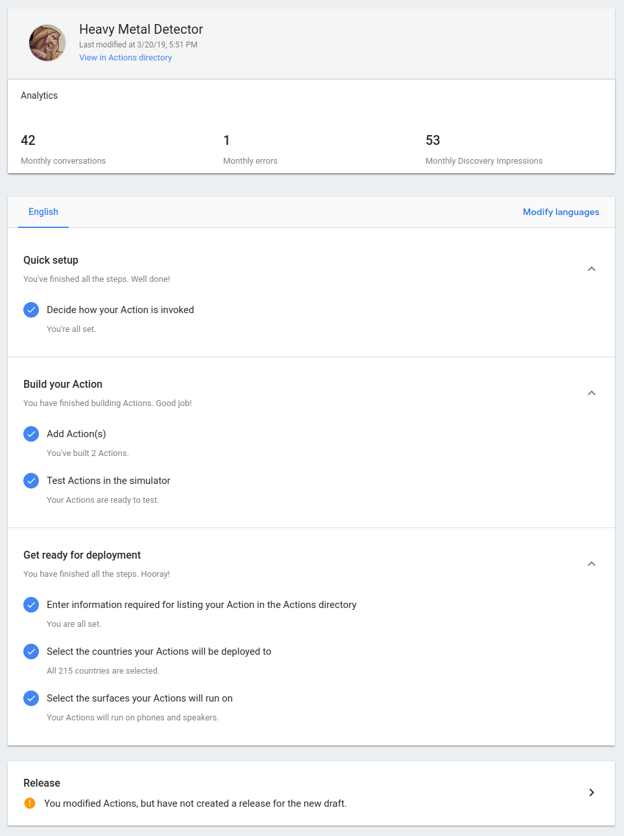Click Modify languages
Image resolution: width=624 pixels, height=836 pixels.
[560, 212]
